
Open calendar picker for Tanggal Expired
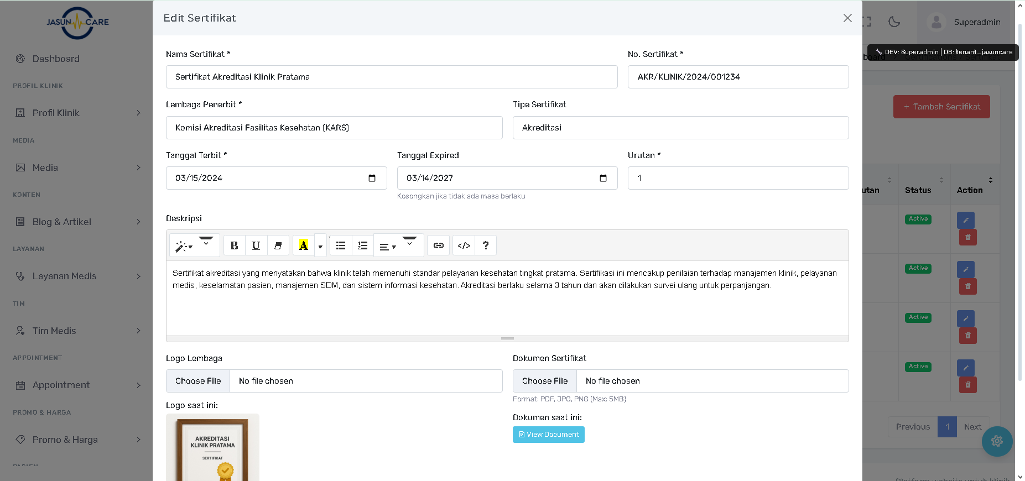pyautogui.click(x=603, y=178)
